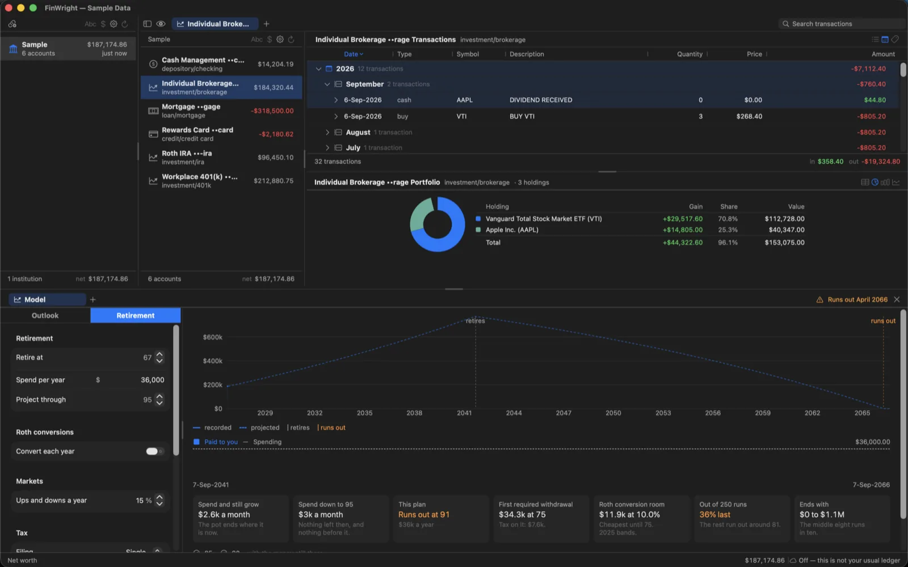Collapse the 2026 year group
The image size is (908, 567).
coord(318,69)
